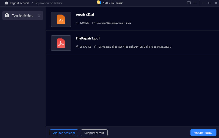Click the 1.49 MB size value
This screenshot has height=138, width=219.
pyautogui.click(x=85, y=23)
